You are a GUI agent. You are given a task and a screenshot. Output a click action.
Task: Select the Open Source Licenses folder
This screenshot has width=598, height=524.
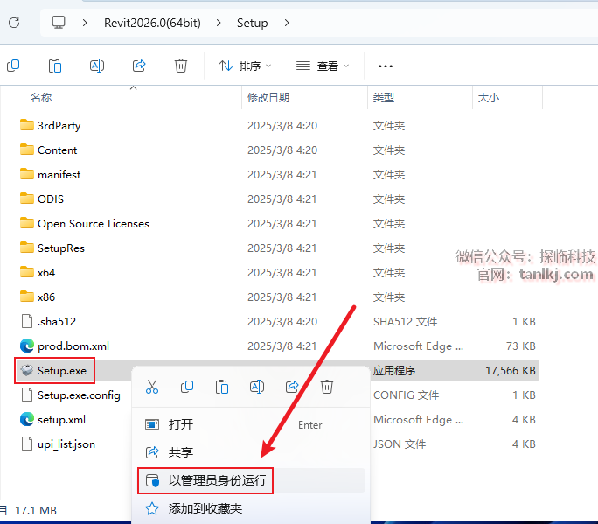click(93, 223)
